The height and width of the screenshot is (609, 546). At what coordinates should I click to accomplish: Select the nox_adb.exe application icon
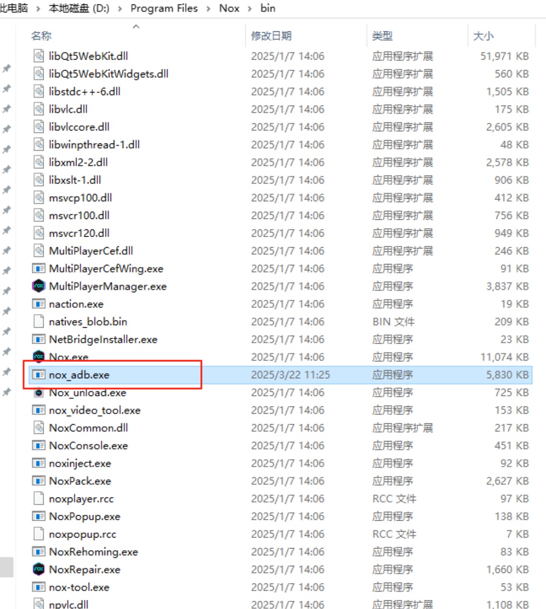pos(39,375)
